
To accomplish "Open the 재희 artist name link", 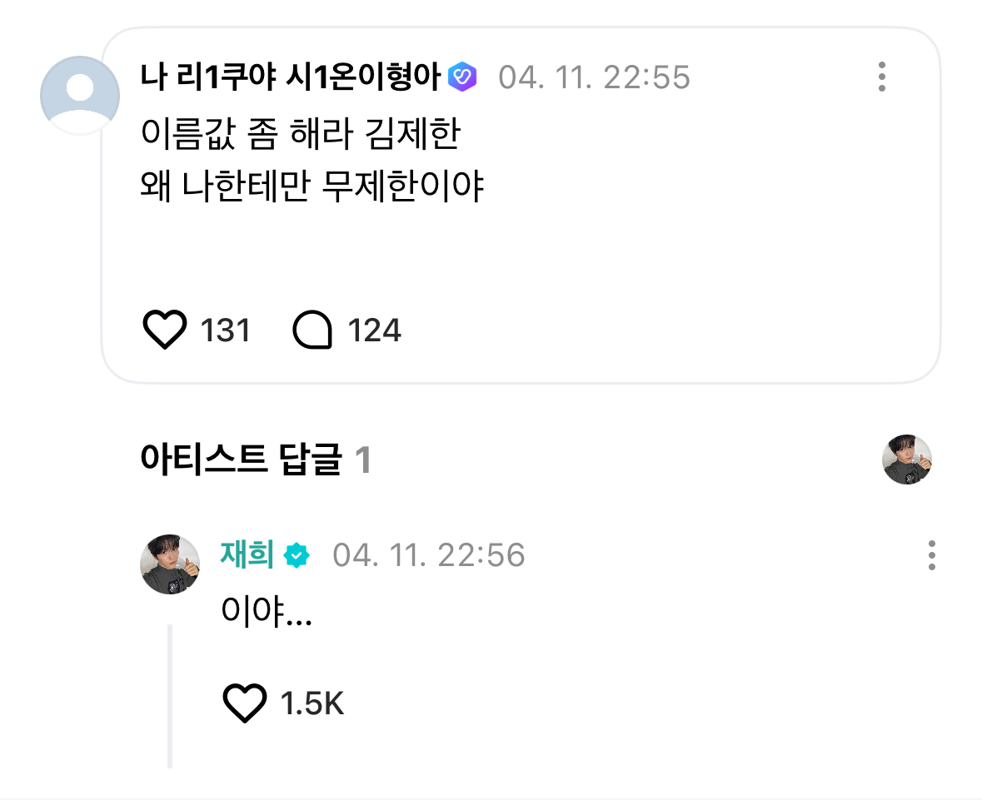I will pyautogui.click(x=247, y=554).
